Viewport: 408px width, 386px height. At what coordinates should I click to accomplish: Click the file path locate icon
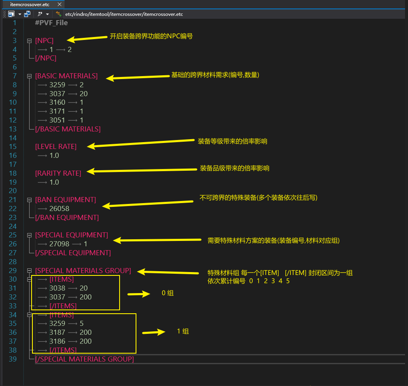59,14
